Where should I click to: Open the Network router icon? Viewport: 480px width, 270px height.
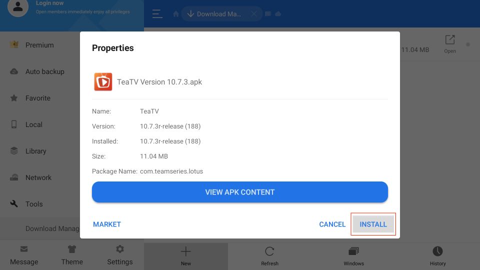[x=14, y=177]
